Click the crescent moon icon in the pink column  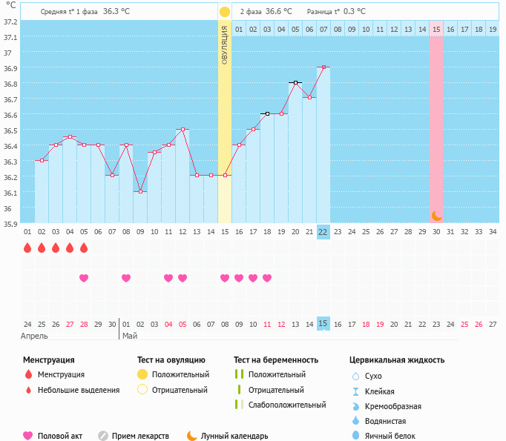[x=437, y=215]
